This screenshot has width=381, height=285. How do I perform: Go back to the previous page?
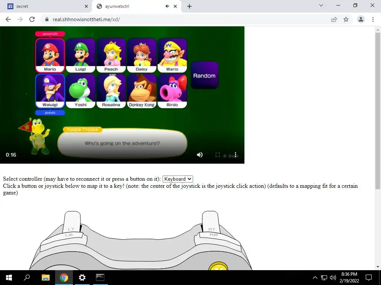[8, 19]
